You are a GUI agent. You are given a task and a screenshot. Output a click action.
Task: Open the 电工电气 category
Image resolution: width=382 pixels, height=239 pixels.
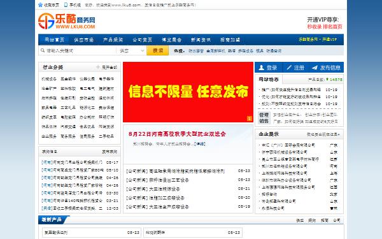[87, 89]
